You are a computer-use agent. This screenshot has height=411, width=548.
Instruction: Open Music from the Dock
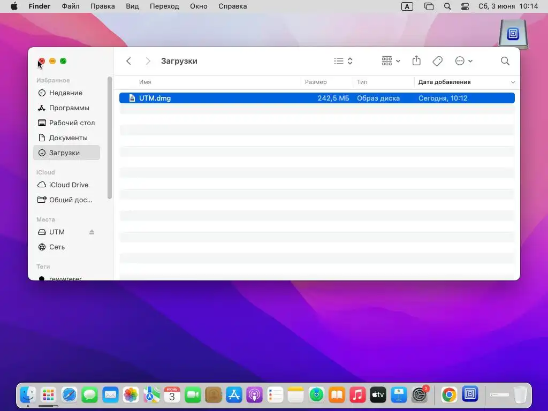click(357, 395)
